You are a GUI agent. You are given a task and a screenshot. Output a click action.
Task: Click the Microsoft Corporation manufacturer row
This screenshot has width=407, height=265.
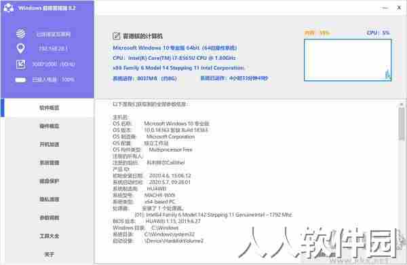[x=154, y=137]
